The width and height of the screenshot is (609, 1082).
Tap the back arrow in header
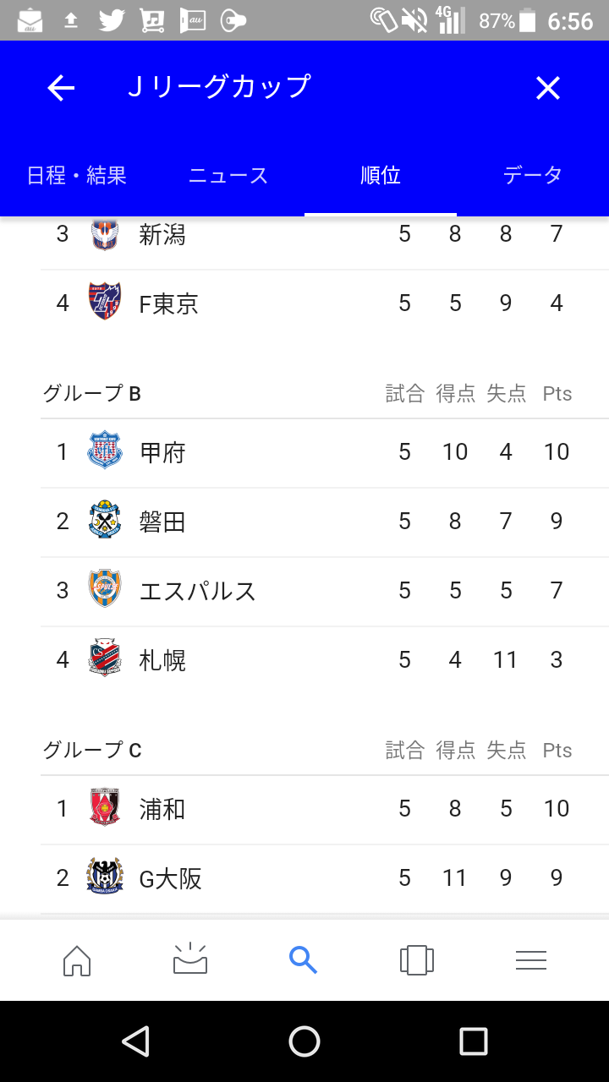61,88
